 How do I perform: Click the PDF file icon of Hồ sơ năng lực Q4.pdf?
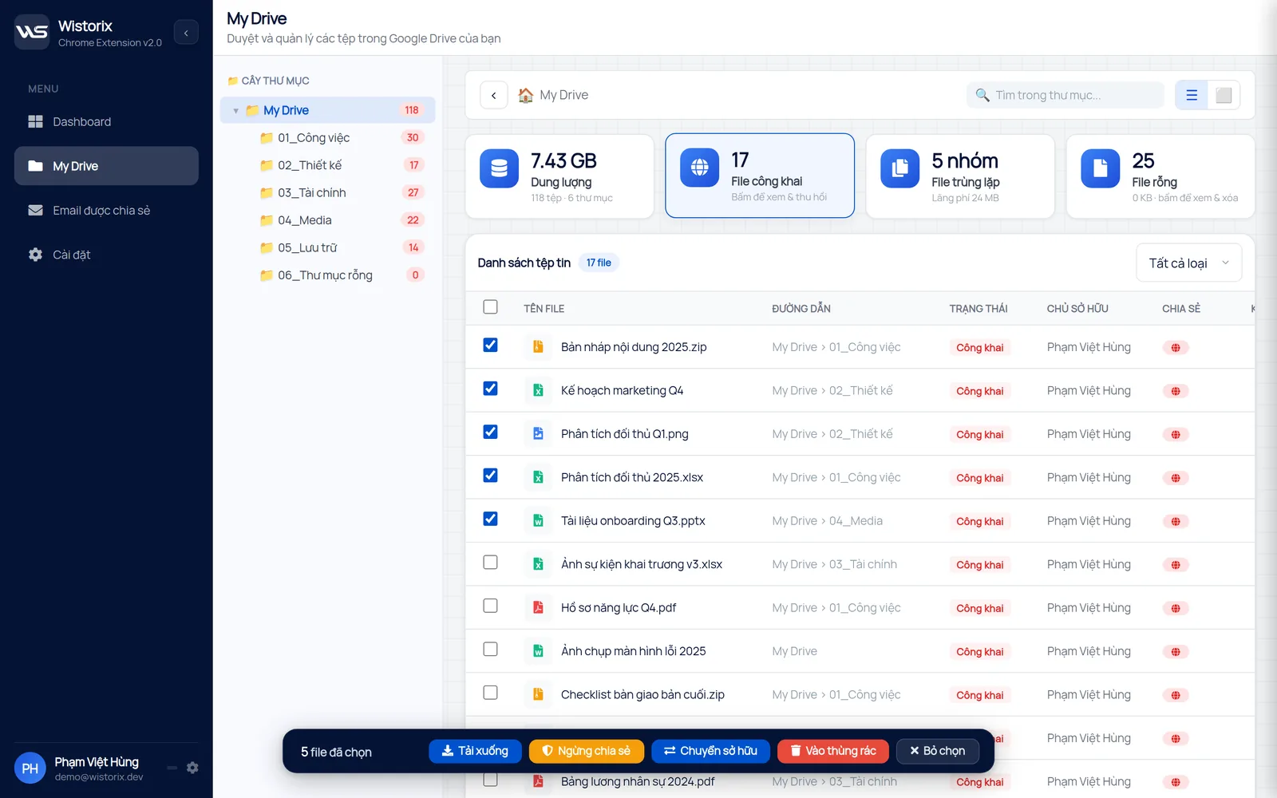[538, 608]
